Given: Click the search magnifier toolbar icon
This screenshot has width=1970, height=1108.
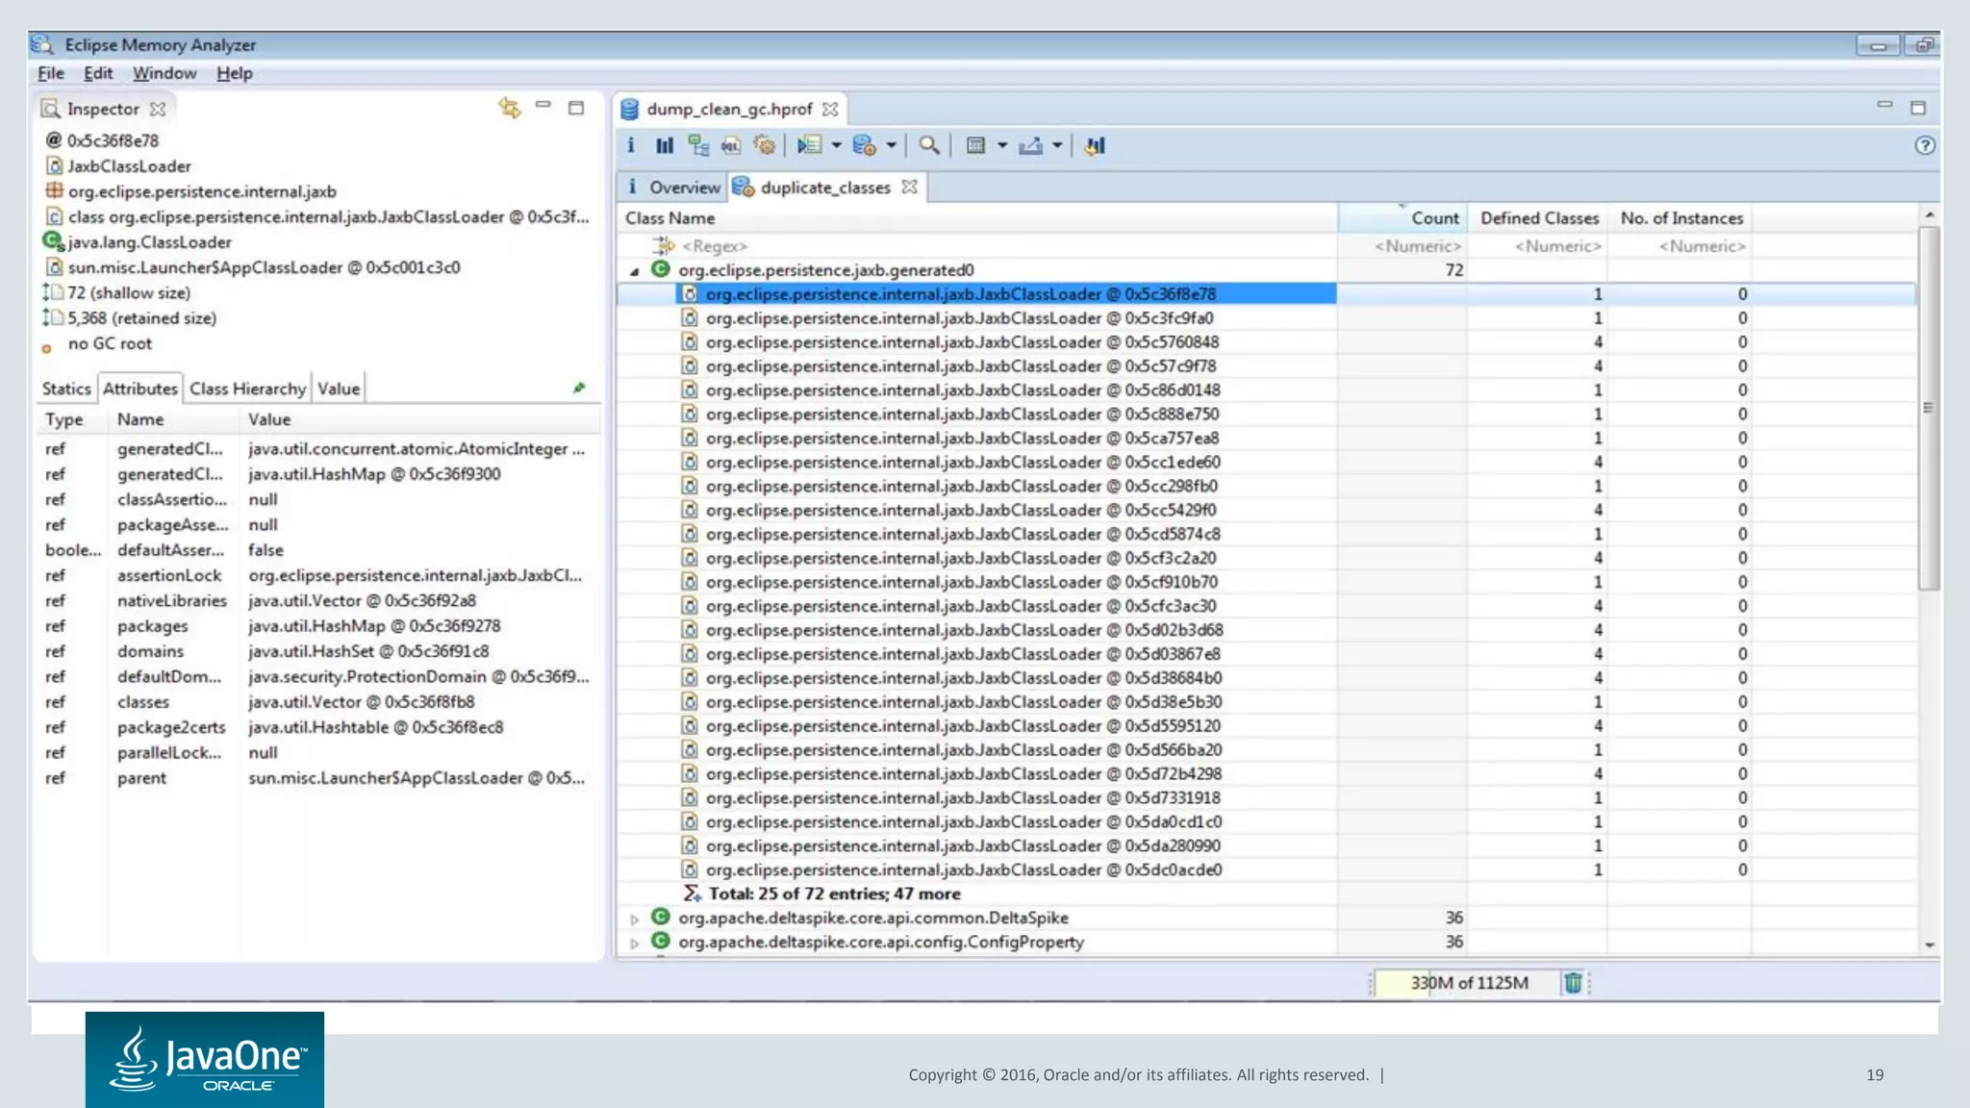Looking at the screenshot, I should [928, 146].
